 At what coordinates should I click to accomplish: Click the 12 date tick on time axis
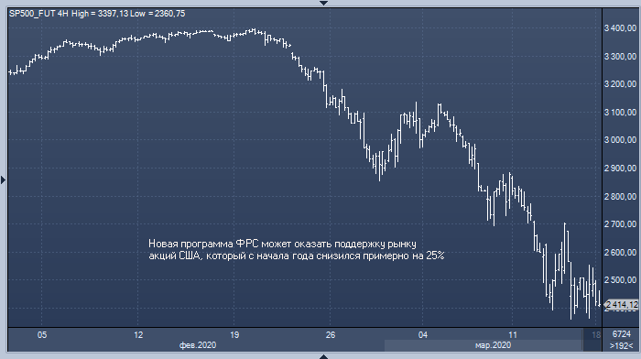(x=138, y=335)
